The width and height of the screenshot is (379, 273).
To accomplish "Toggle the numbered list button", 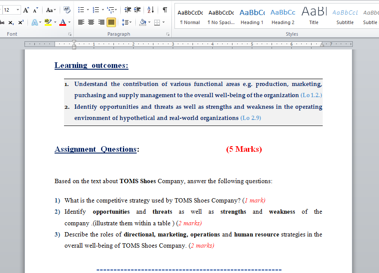I will pyautogui.click(x=96, y=10).
